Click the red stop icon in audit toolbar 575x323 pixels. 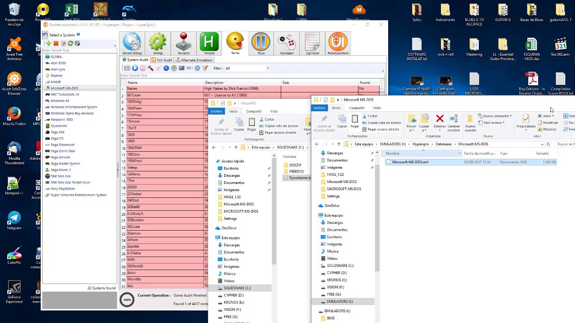click(x=142, y=68)
